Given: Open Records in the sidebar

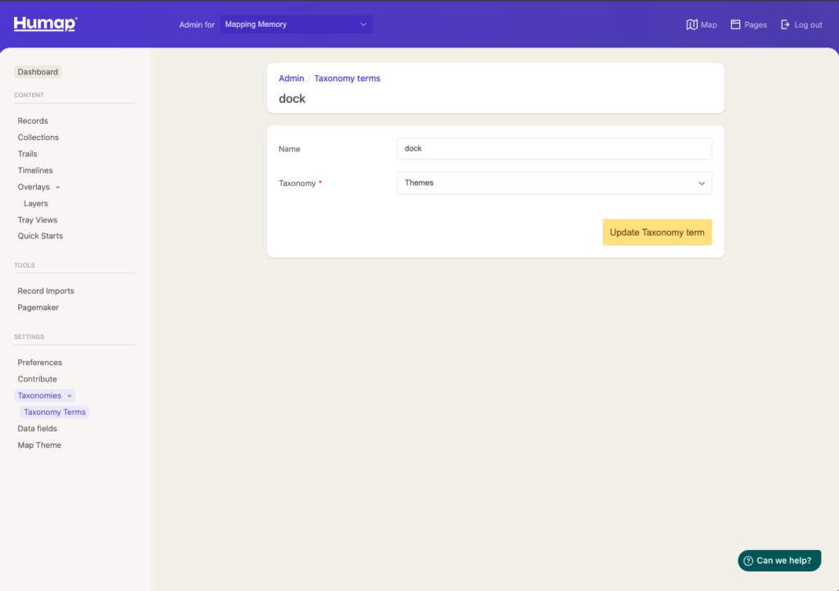Looking at the screenshot, I should tap(33, 121).
